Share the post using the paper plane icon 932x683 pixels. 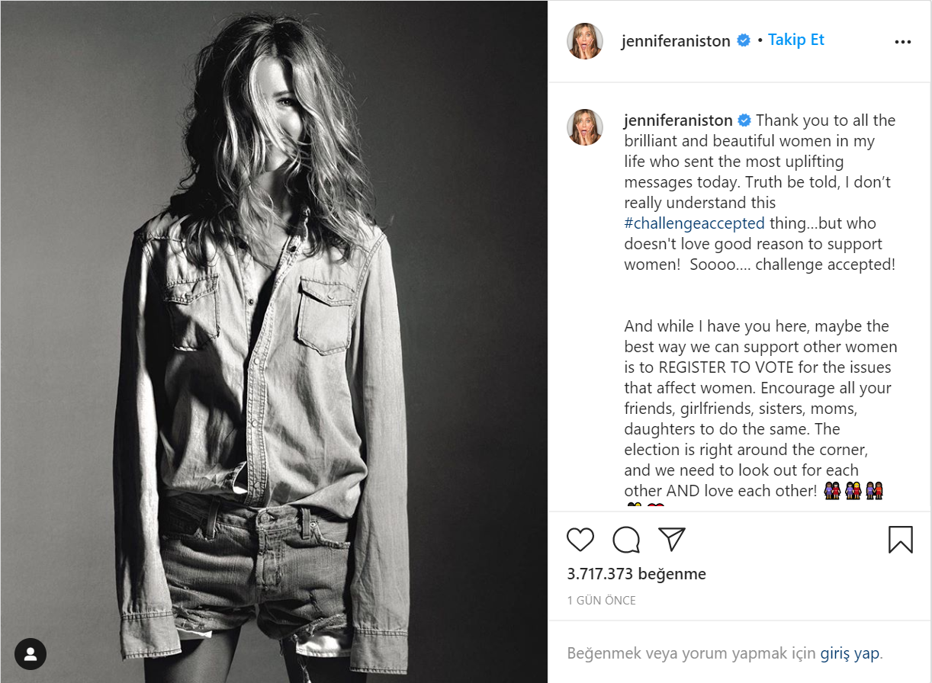point(672,539)
